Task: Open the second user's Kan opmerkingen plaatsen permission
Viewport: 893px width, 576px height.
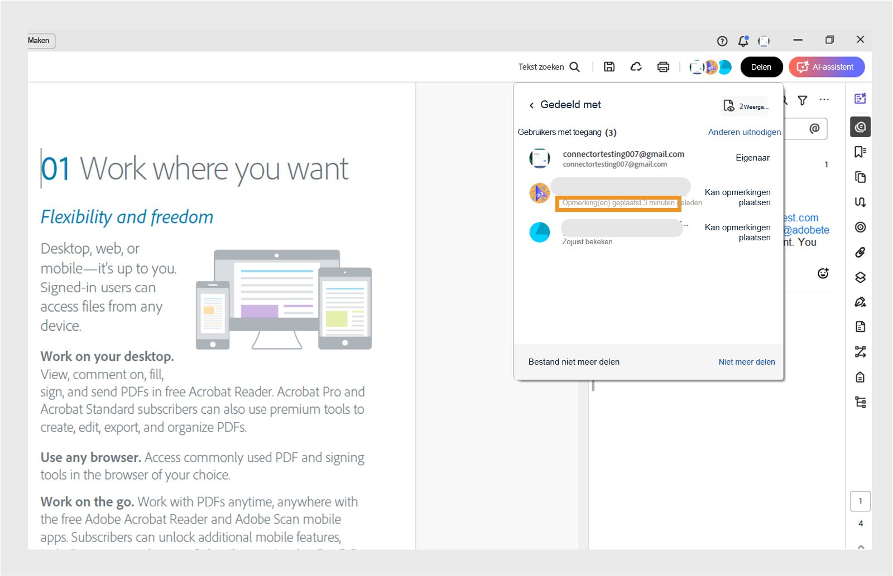Action: coord(738,197)
